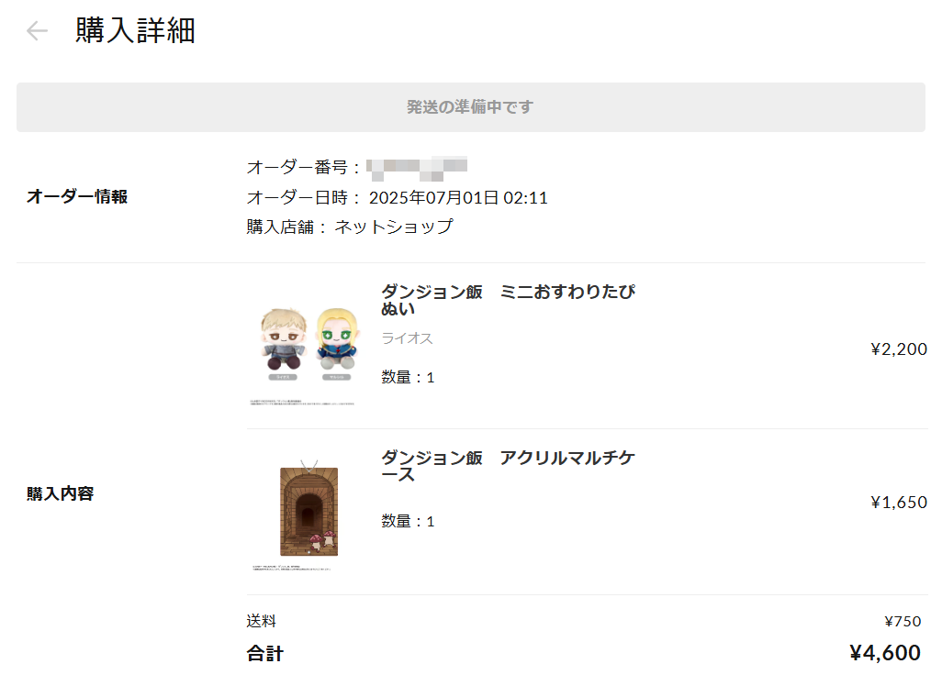Click the 合計 total label
942x675 pixels.
[265, 653]
